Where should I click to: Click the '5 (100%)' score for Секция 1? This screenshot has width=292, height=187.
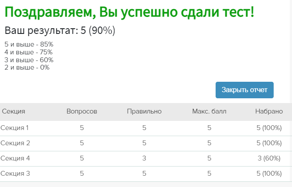coord(269,128)
